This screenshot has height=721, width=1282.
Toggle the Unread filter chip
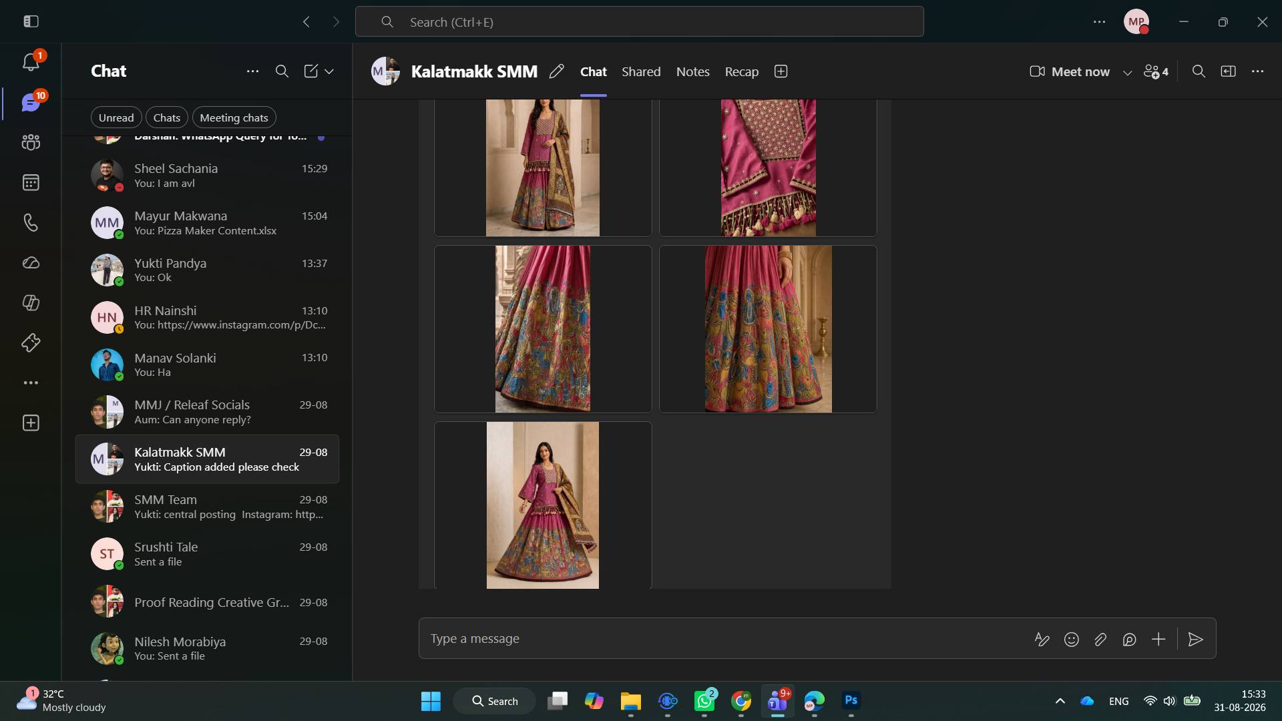coord(116,117)
